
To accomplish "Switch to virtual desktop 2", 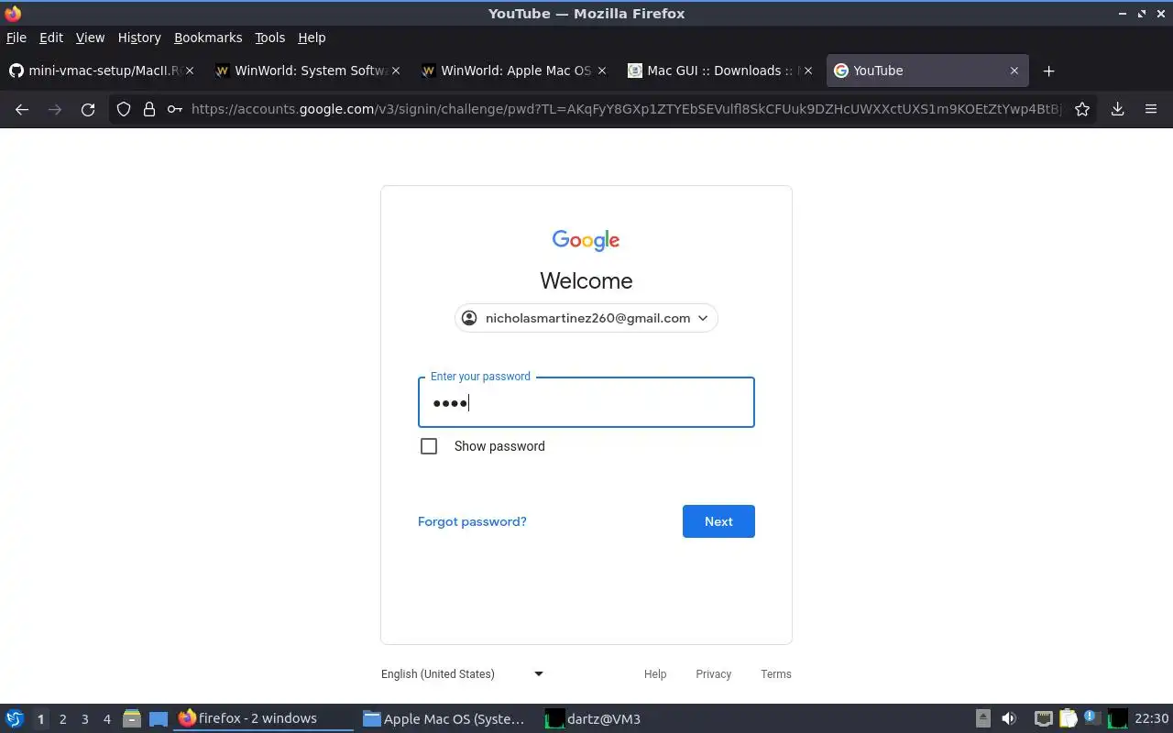I will pyautogui.click(x=62, y=719).
